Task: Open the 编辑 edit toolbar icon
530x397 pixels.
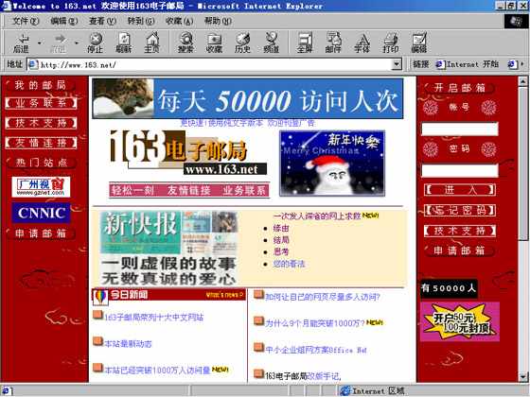Action: (x=419, y=43)
